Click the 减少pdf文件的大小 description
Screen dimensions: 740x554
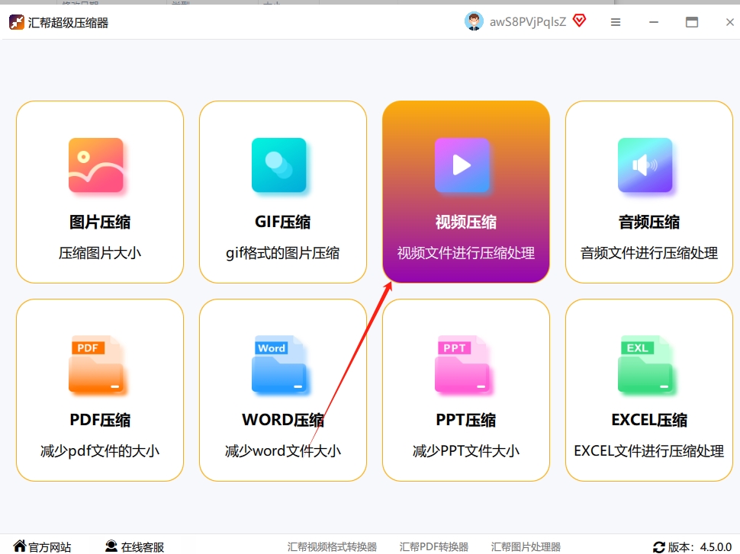point(100,451)
